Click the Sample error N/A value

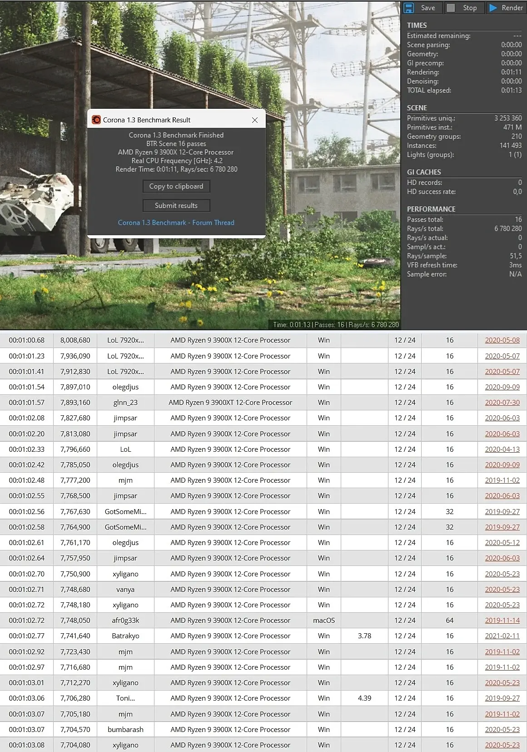coord(515,274)
